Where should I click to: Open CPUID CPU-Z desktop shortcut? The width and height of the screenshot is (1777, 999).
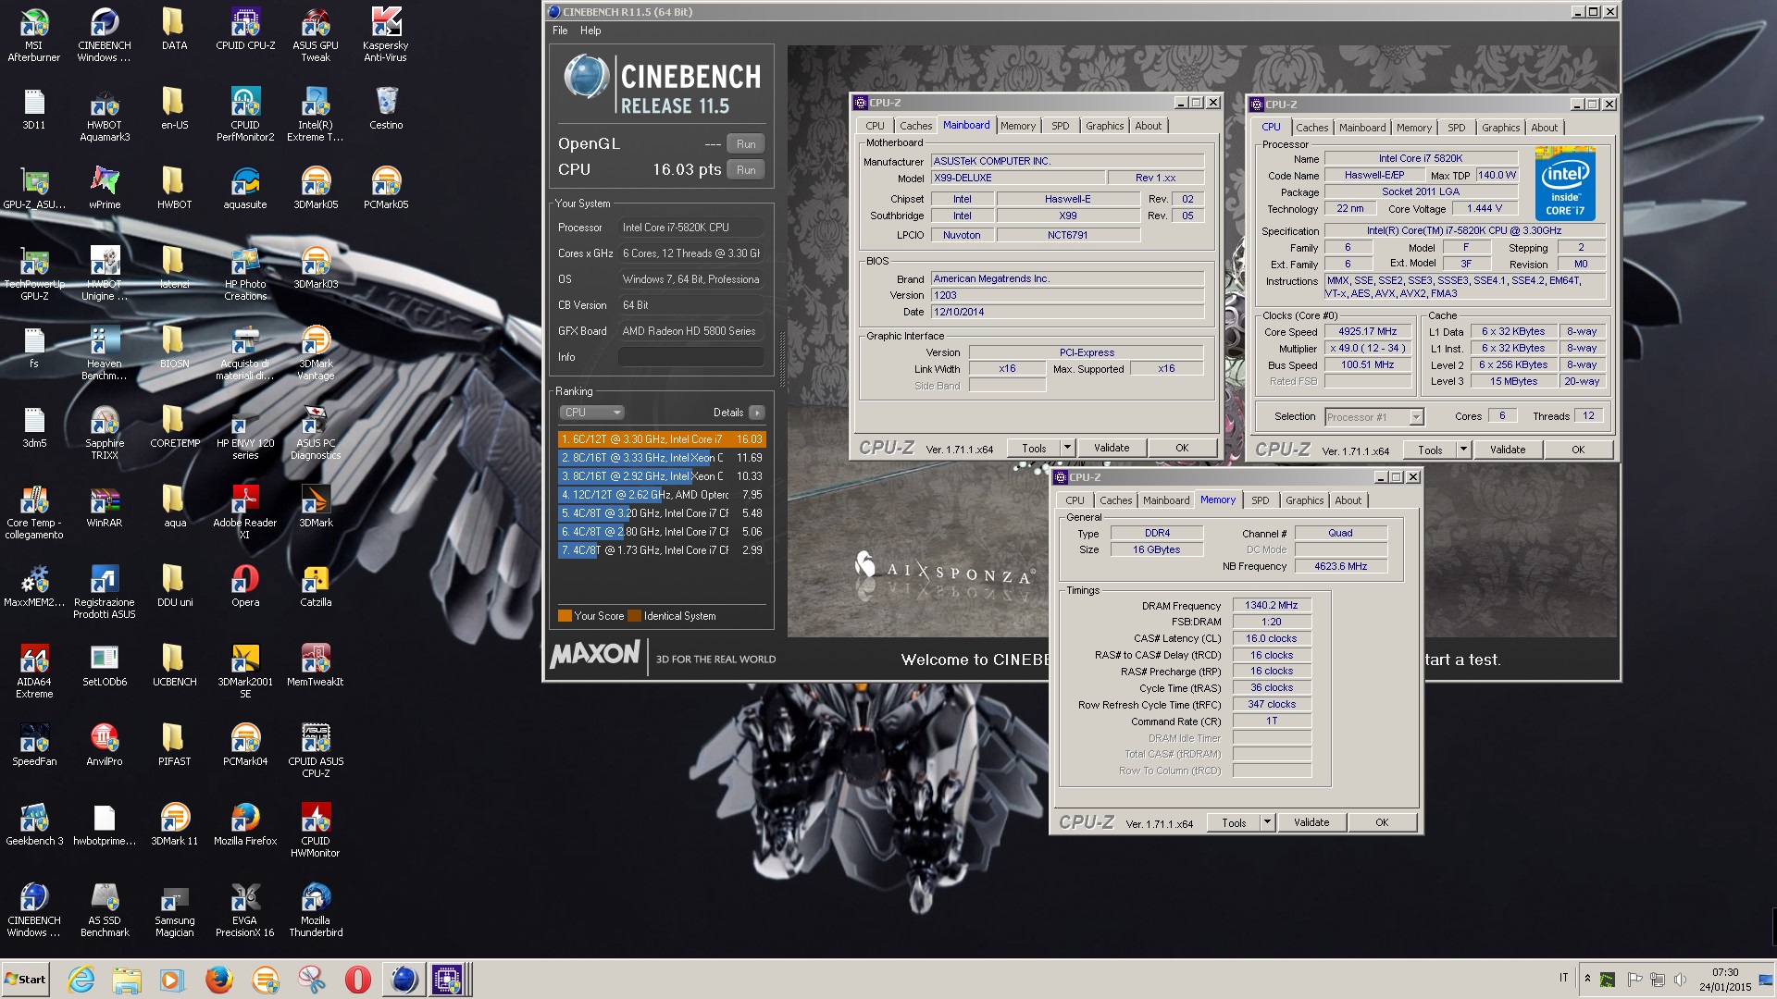tap(245, 30)
